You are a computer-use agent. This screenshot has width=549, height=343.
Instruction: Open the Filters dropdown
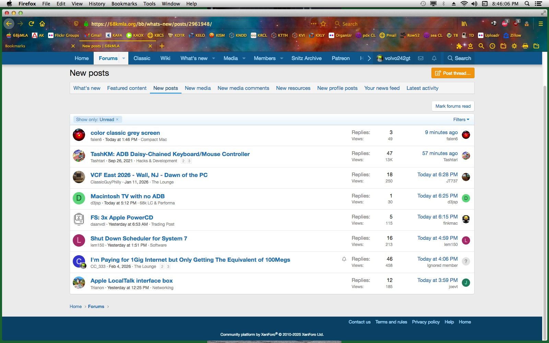tap(461, 119)
